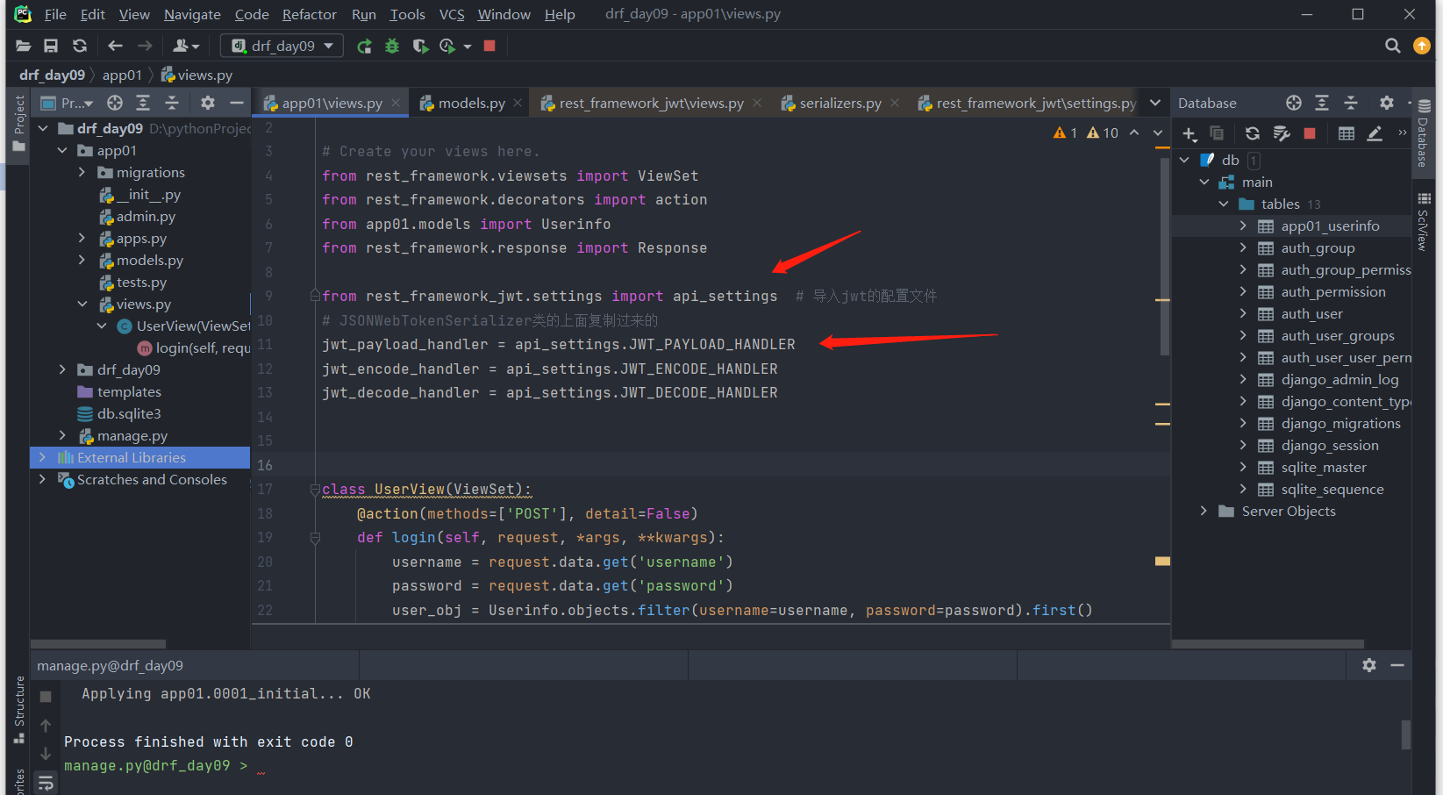Expand the migrations folder
The width and height of the screenshot is (1443, 795).
pyautogui.click(x=82, y=173)
